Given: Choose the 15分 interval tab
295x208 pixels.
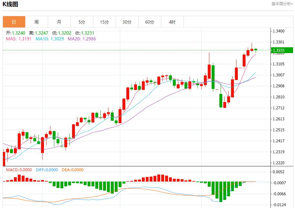Looking at the screenshot, I should (x=104, y=22).
